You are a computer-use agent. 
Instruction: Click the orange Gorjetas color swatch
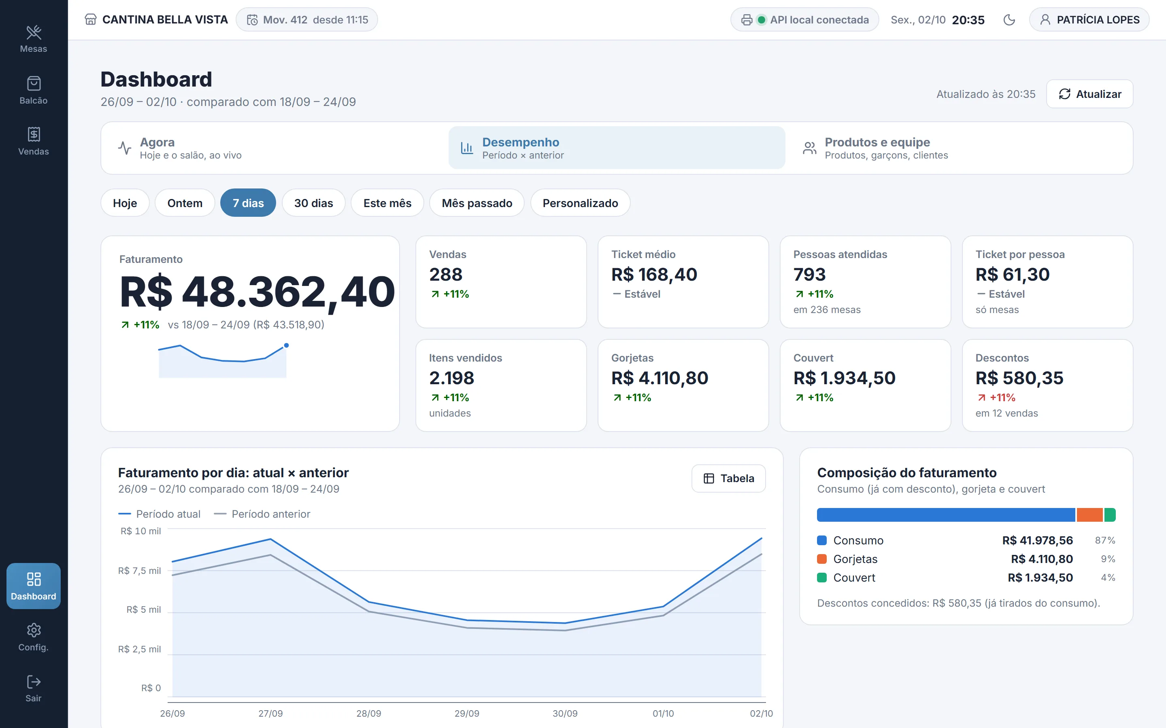click(822, 559)
